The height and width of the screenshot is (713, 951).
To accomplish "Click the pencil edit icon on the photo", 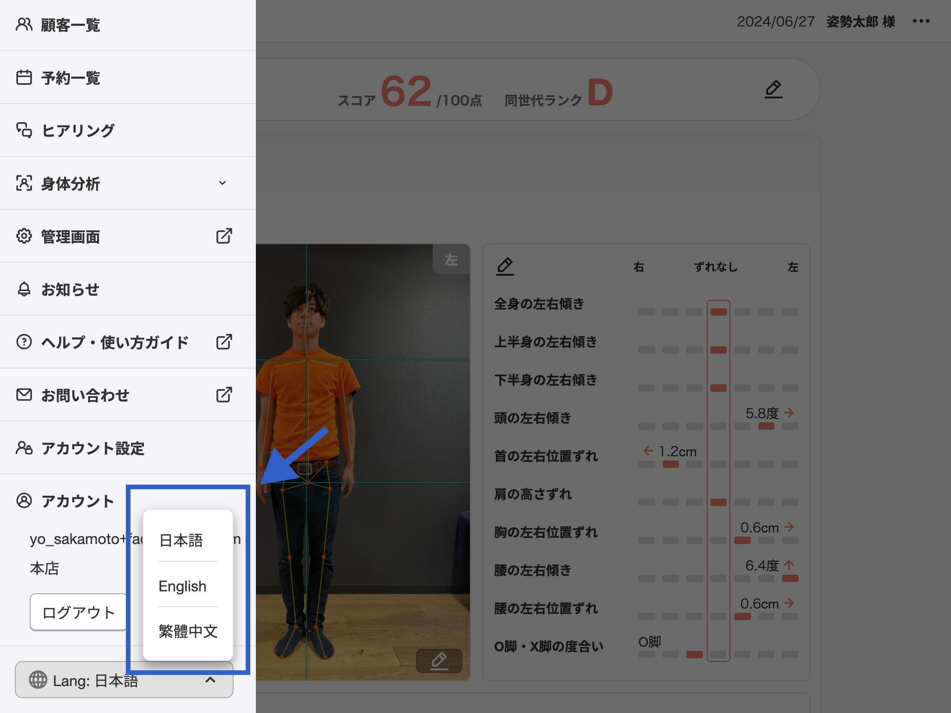I will pos(439,660).
